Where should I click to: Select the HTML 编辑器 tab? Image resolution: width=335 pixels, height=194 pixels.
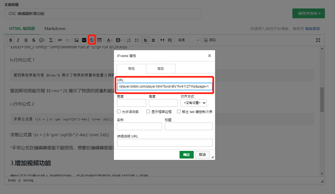coord(22,29)
